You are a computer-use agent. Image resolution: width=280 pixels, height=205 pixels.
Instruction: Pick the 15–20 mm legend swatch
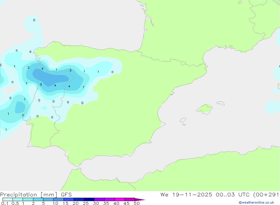click(69, 199)
